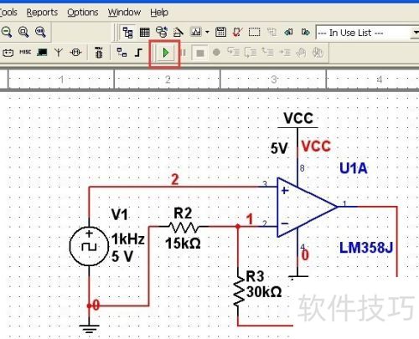The height and width of the screenshot is (339, 419).
Task: Click the 5 V source value
Action: pos(122,256)
